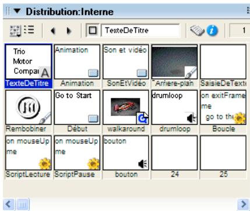Select empty cast slot 25
This screenshot has width=250, height=211.
click(x=223, y=153)
